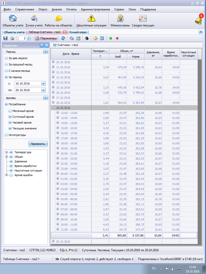
Task: Click the calculator icon in toolbar
Action: click(x=102, y=38)
